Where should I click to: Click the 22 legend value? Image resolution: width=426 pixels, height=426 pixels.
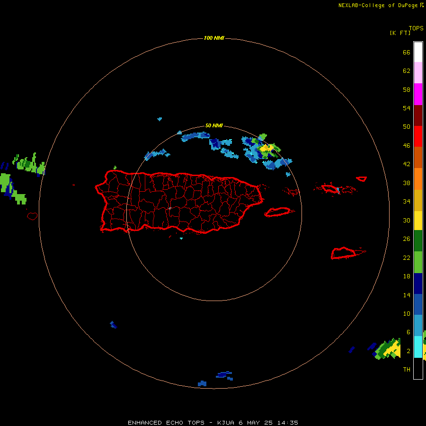(x=407, y=257)
